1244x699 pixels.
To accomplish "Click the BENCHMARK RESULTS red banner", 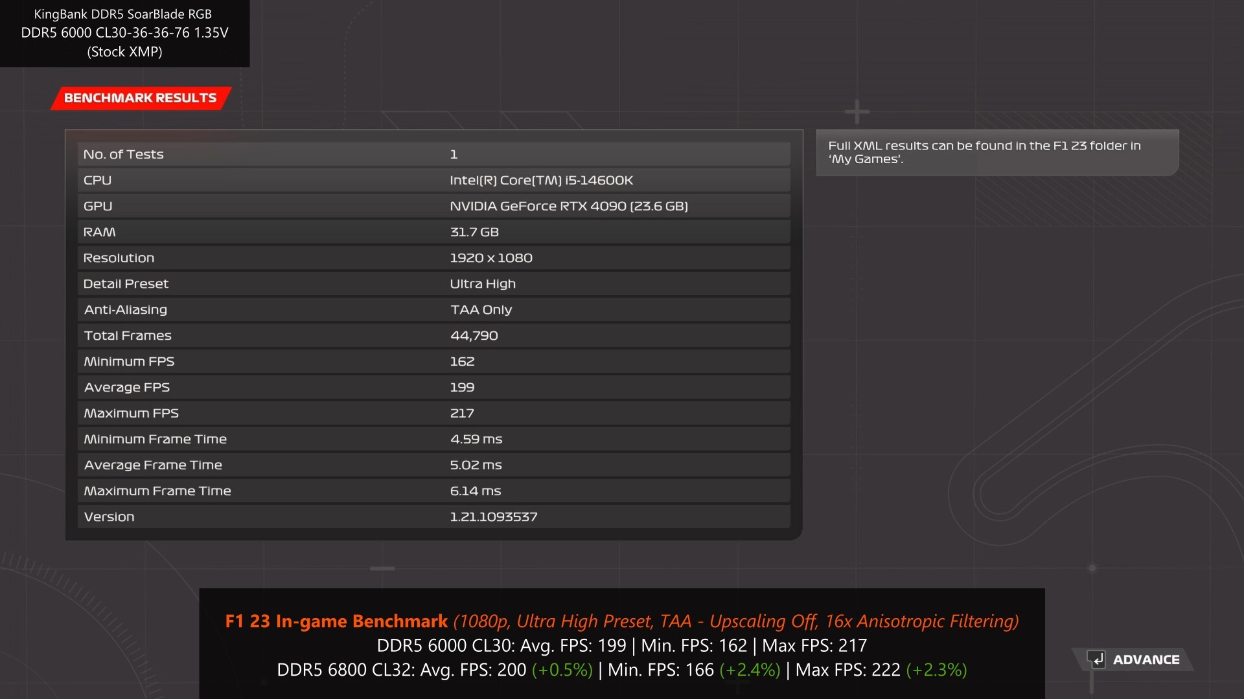I will click(x=141, y=98).
